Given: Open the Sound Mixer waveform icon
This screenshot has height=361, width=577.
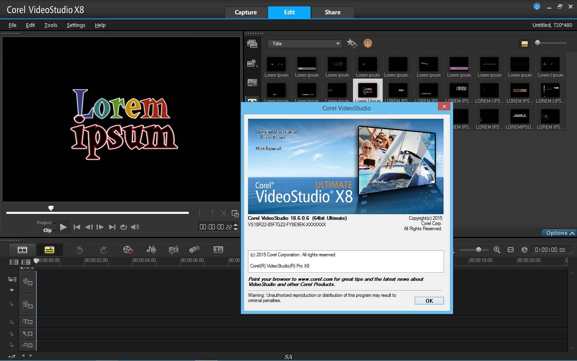Looking at the screenshot, I should (151, 250).
